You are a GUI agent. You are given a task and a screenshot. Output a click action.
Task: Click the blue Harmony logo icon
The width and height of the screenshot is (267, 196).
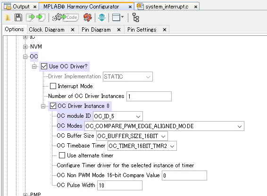pyautogui.click(x=101, y=17)
